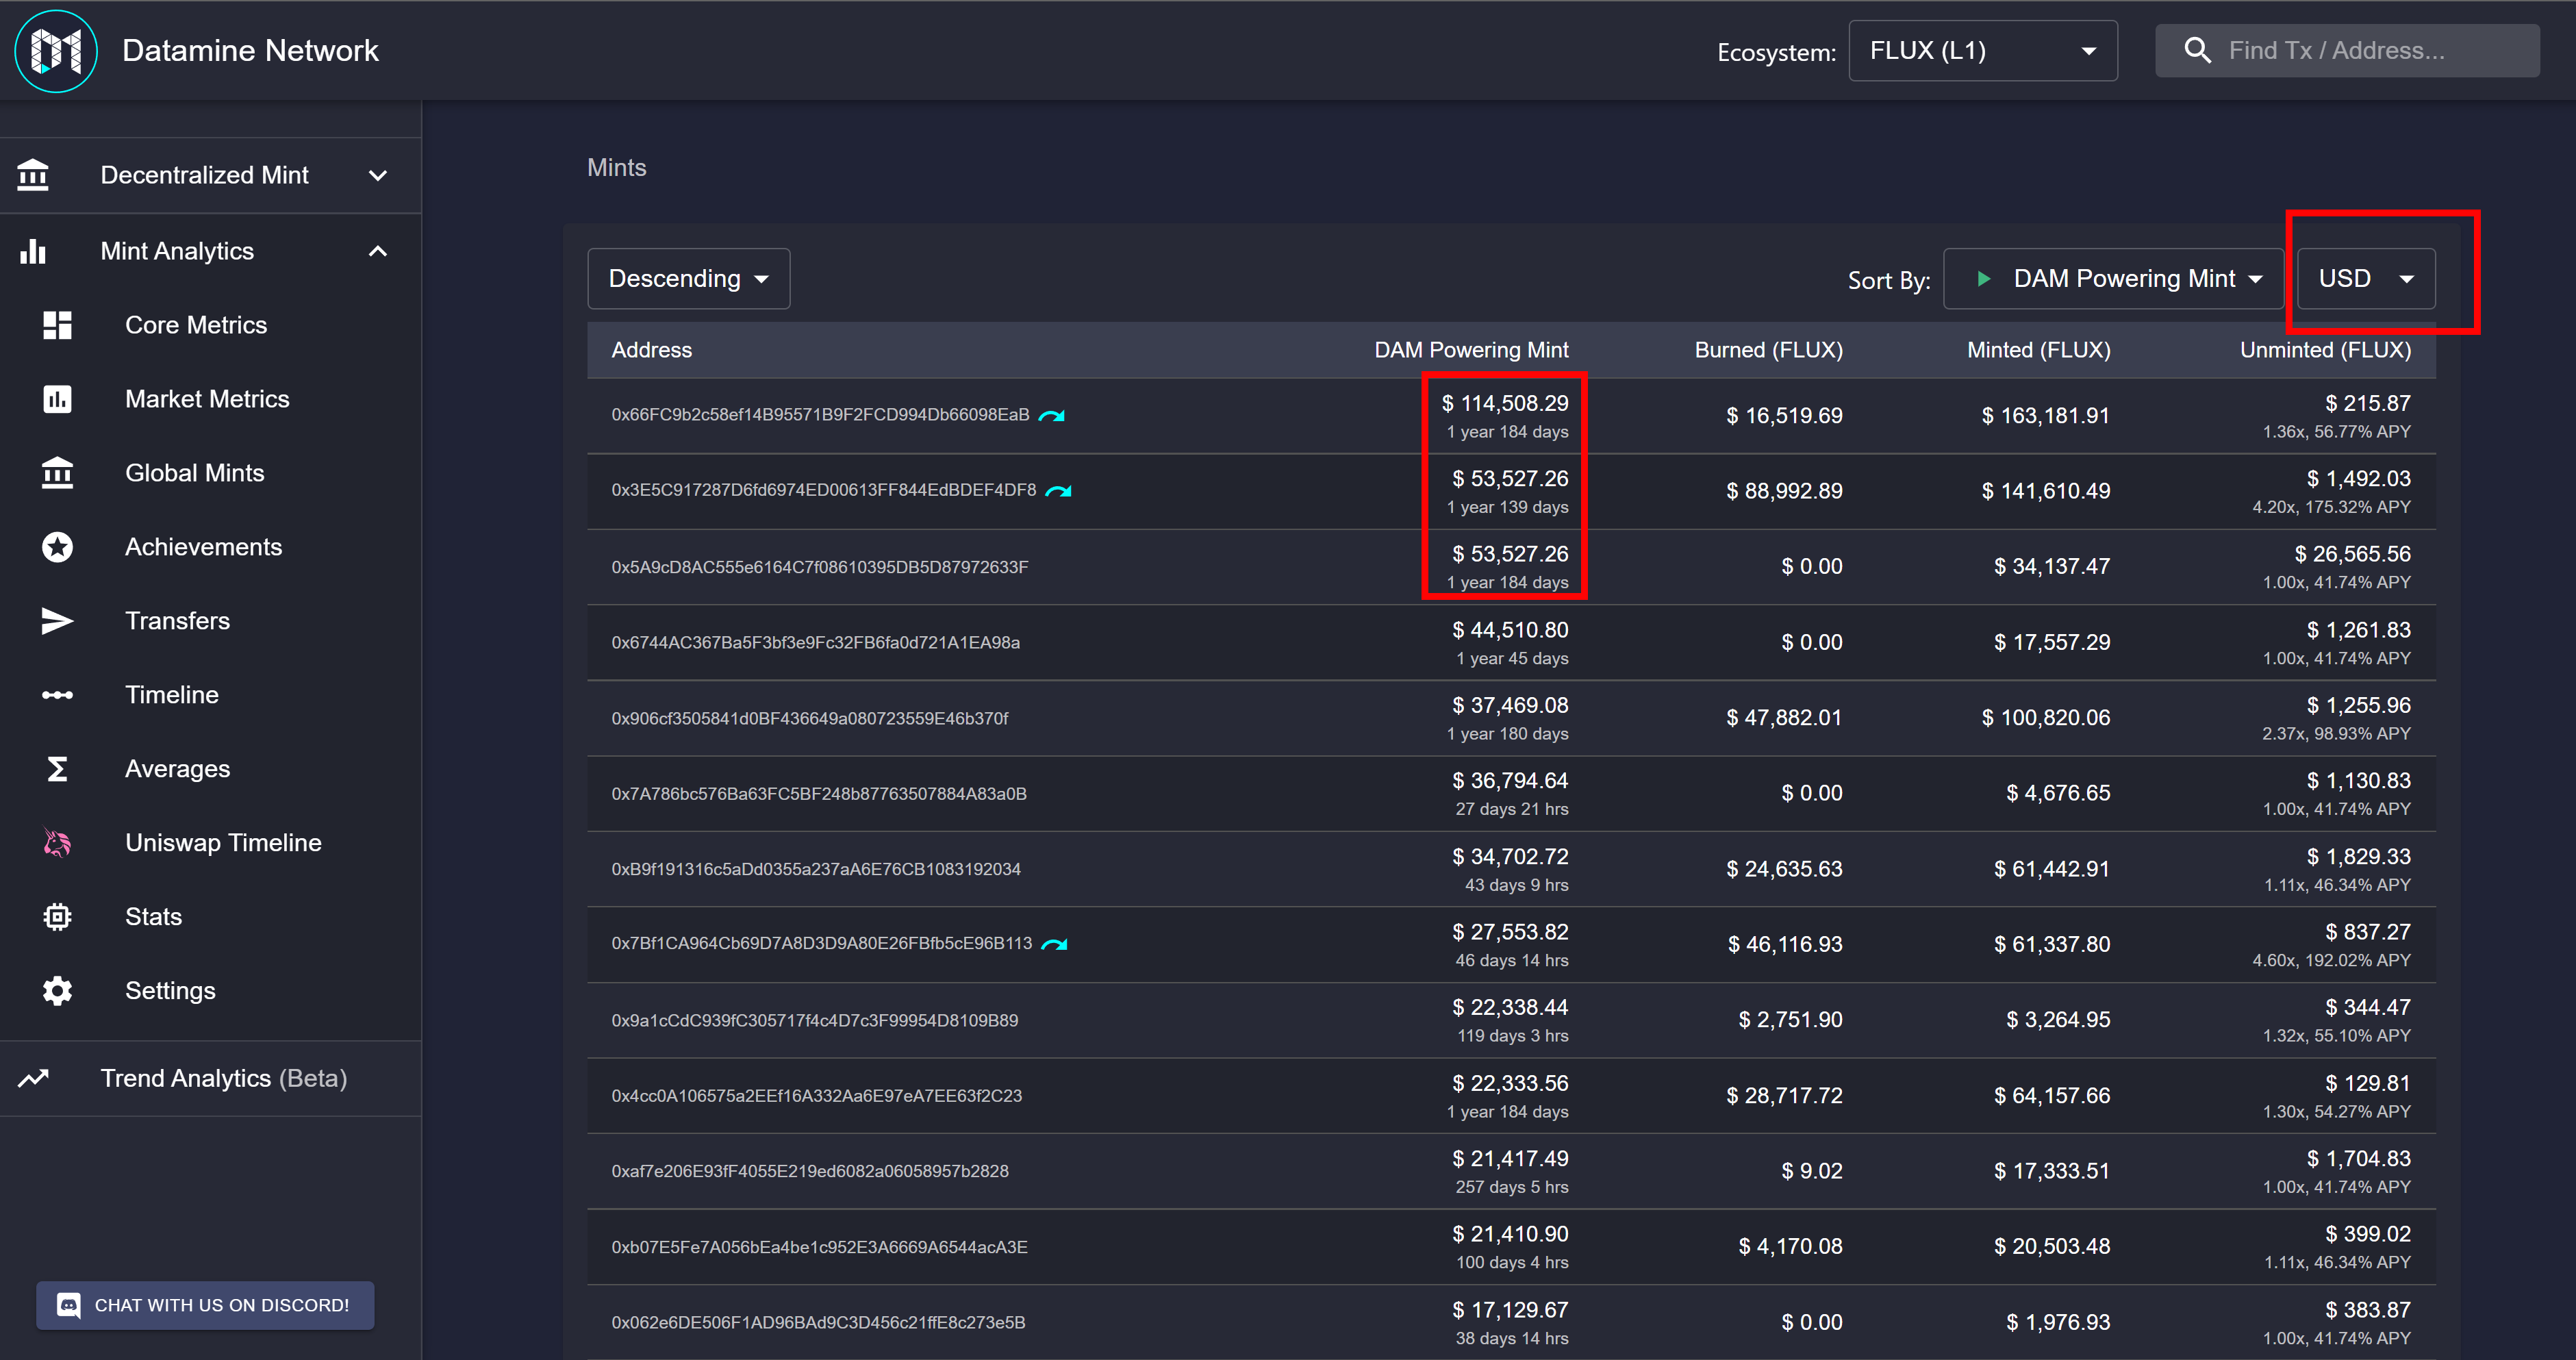Click the arrow icon next to 0x7Bf1CA96 address

[1054, 943]
